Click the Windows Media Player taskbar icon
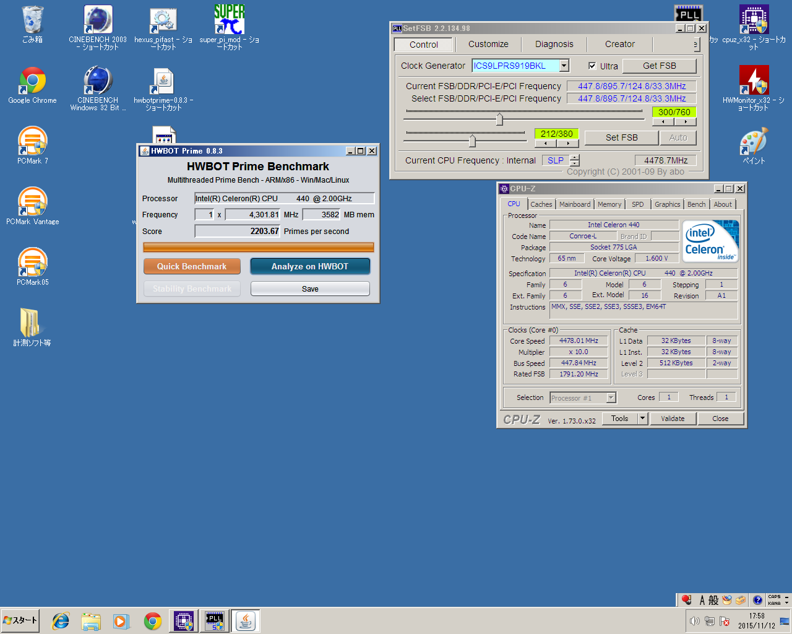 tap(121, 621)
